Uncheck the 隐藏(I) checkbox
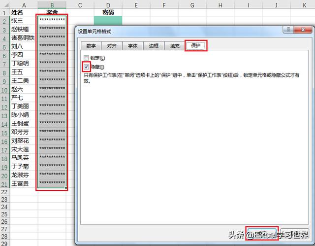 tap(86, 67)
